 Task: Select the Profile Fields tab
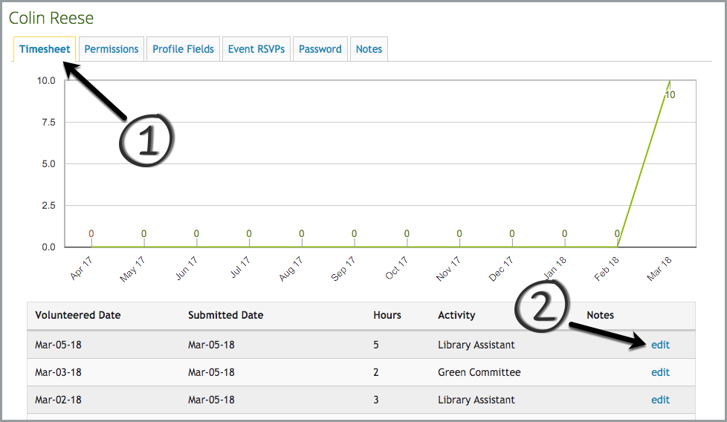coord(183,49)
